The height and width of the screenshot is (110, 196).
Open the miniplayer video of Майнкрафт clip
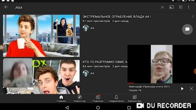[x=162, y=64]
